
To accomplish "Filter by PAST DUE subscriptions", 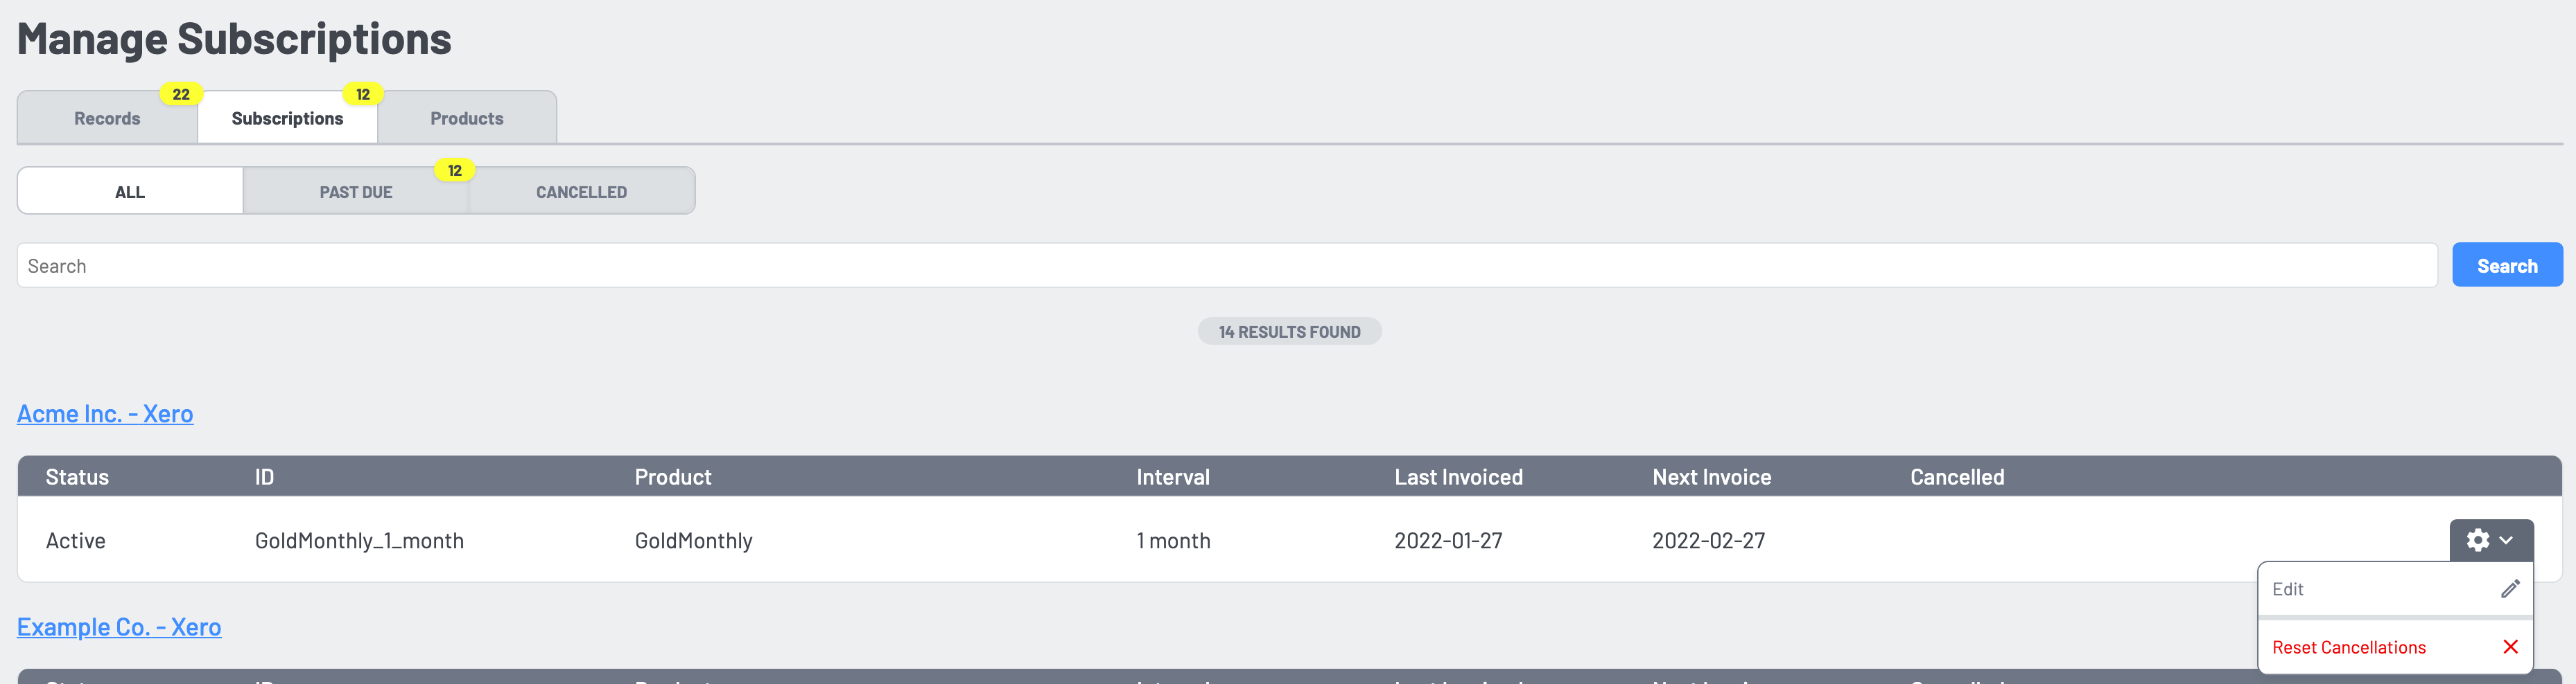I will [356, 192].
